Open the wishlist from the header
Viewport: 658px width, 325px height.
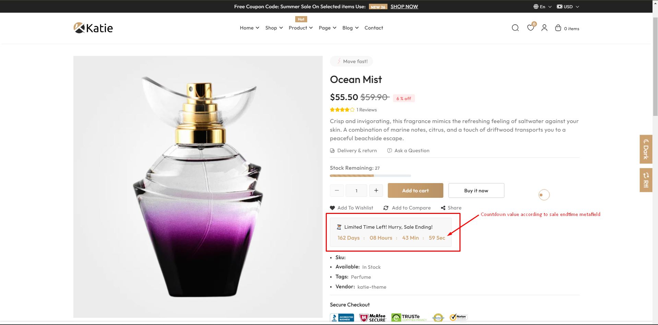pos(530,28)
